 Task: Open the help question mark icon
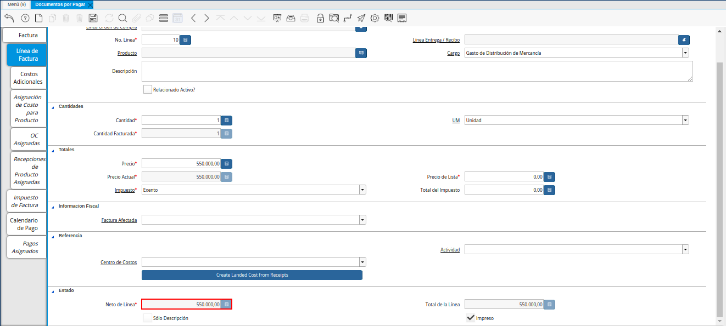(x=25, y=18)
